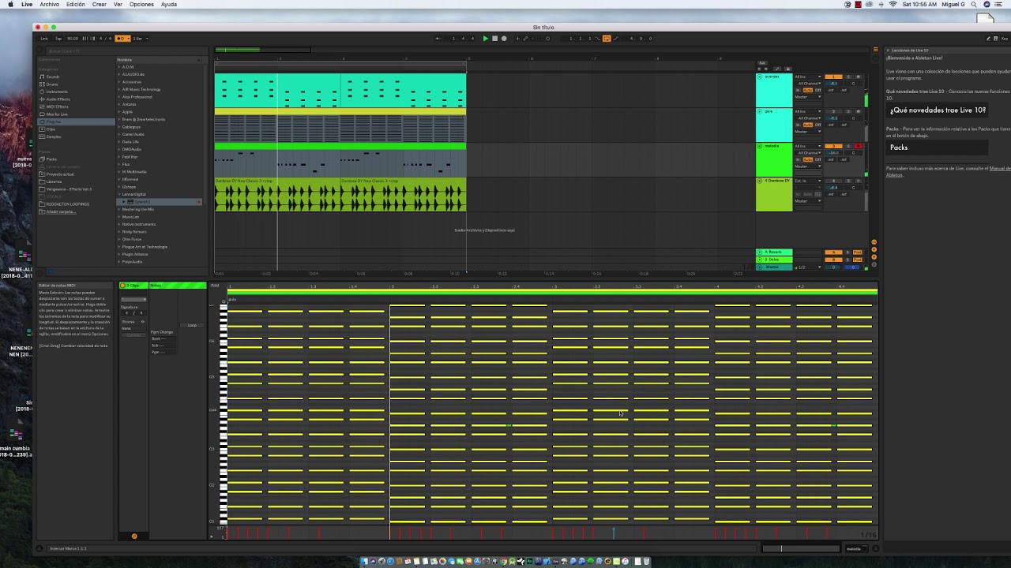
Task: Enable Fold in the piano roll
Action: (x=215, y=286)
